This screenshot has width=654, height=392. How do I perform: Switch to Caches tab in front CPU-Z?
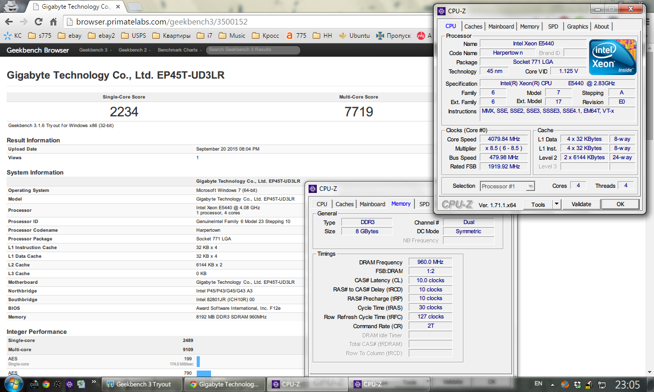point(473,27)
